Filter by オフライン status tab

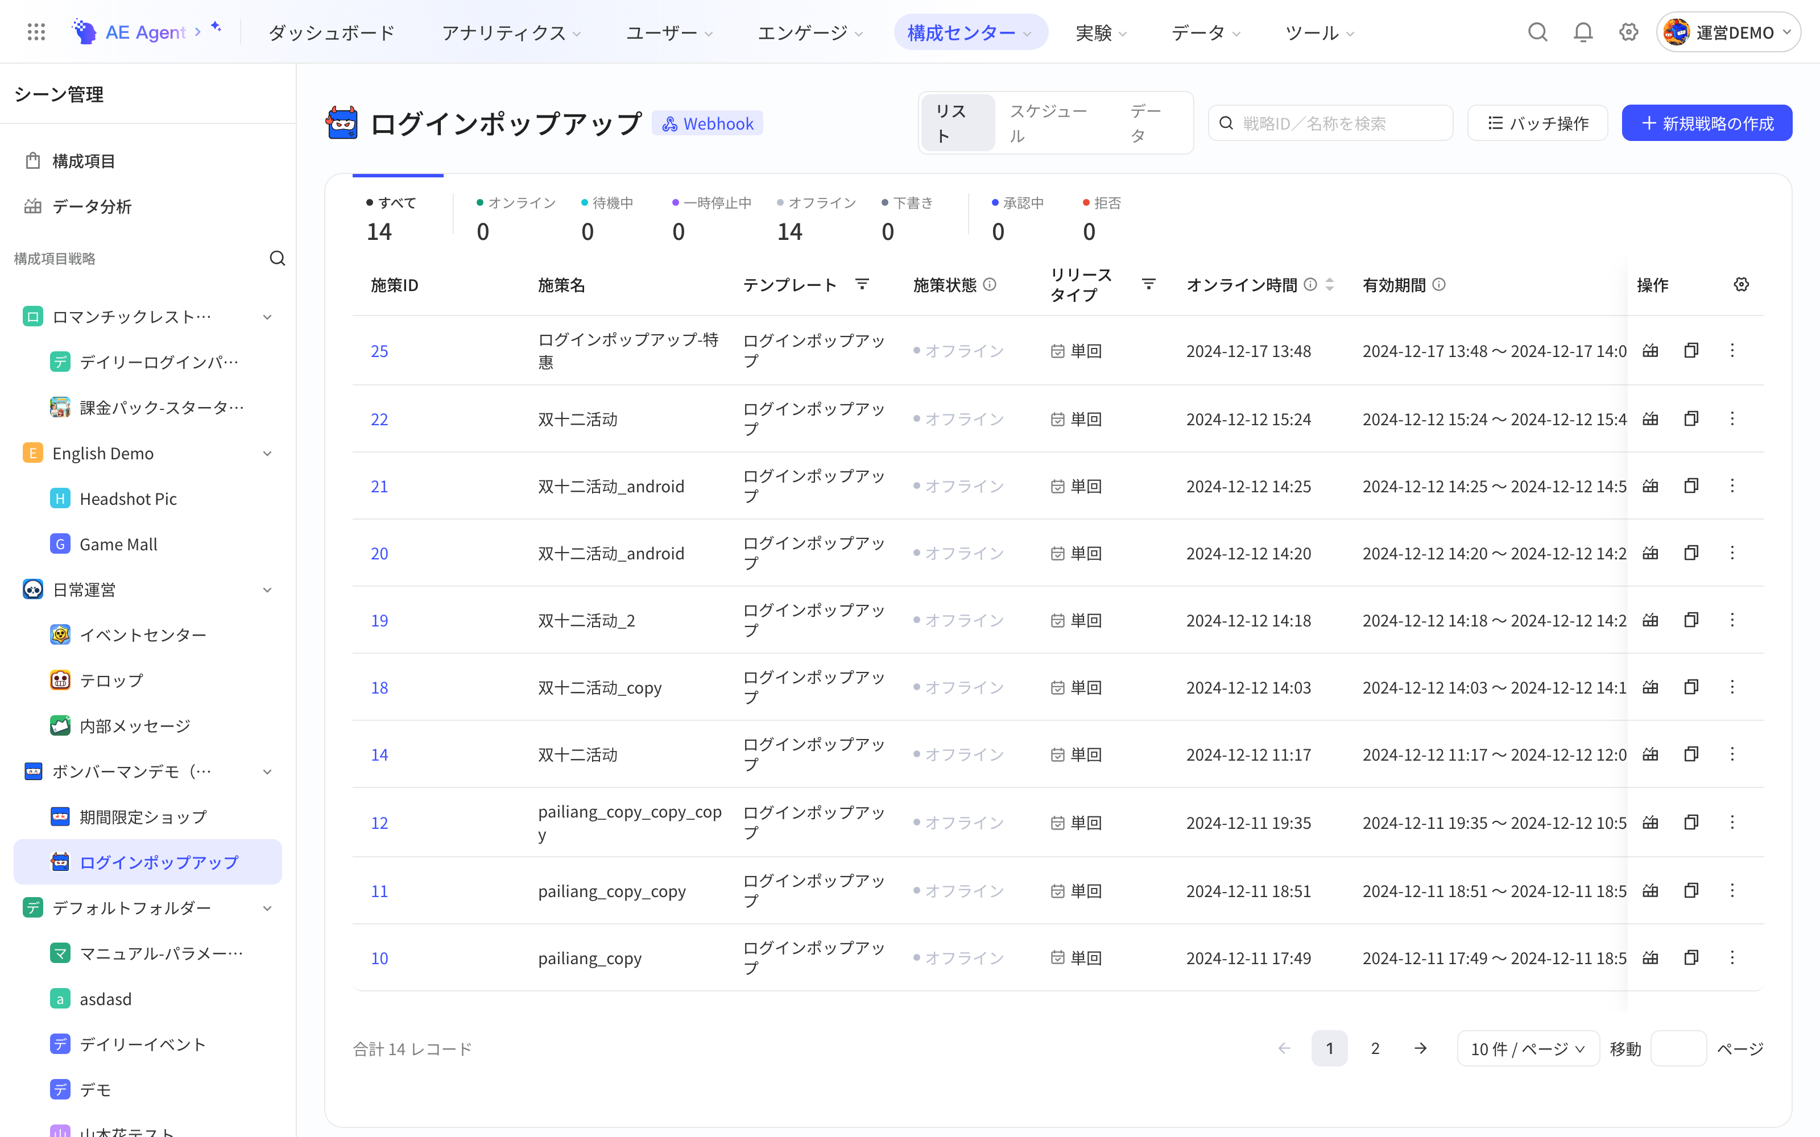point(816,219)
